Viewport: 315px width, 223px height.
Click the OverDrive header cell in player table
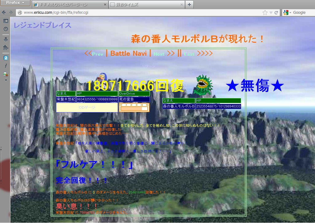click(x=134, y=93)
